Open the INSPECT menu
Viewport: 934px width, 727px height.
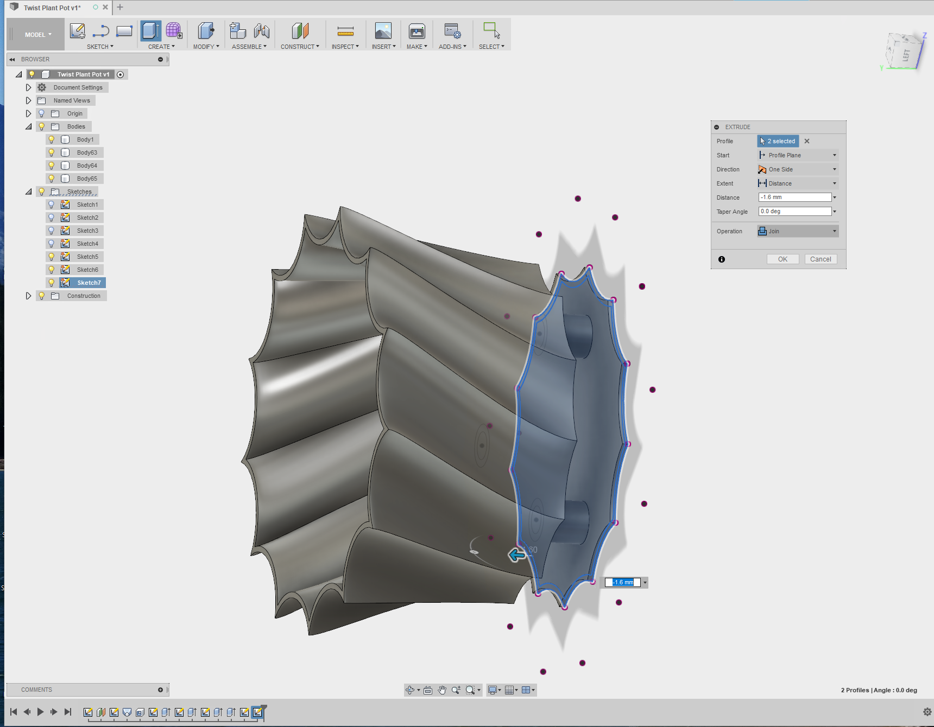tap(345, 47)
